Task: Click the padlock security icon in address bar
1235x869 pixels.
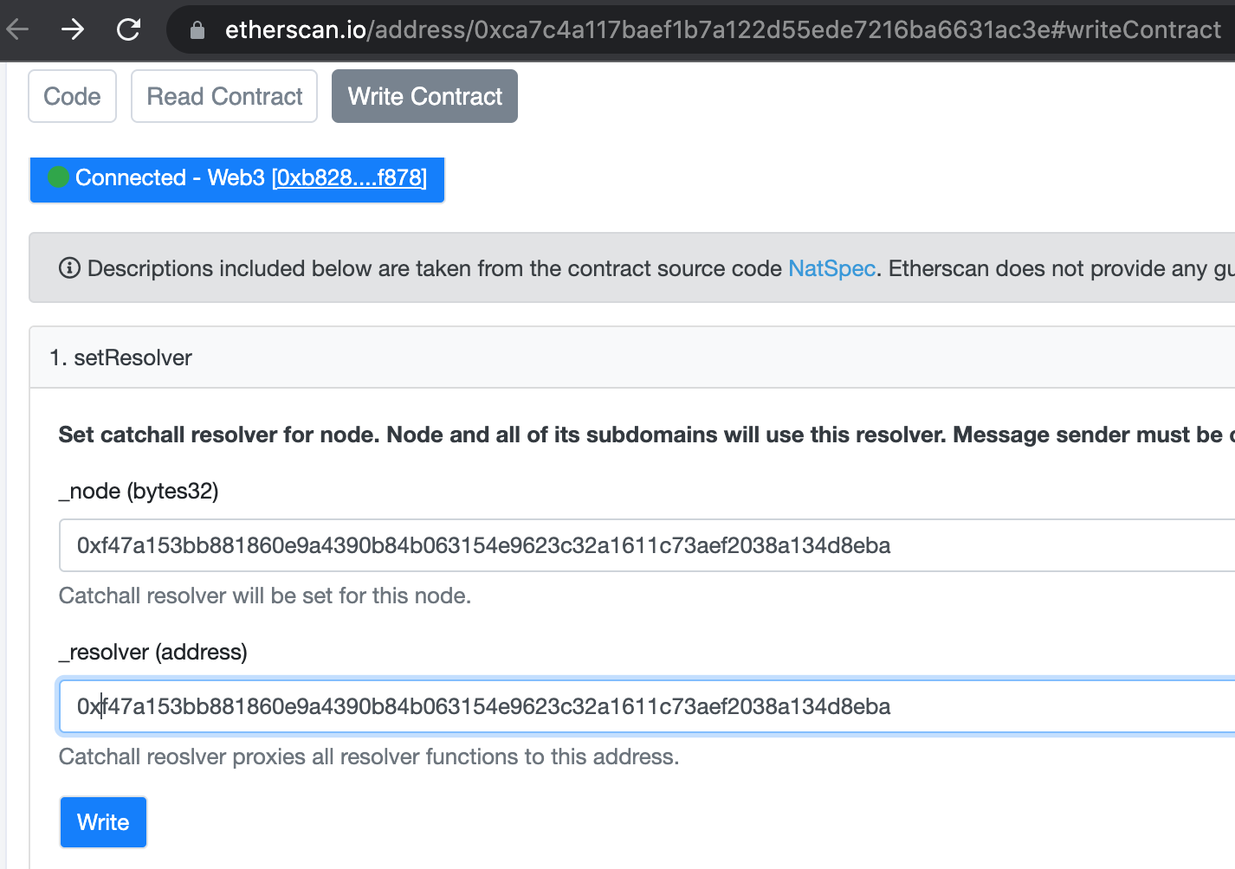Action: (x=197, y=29)
